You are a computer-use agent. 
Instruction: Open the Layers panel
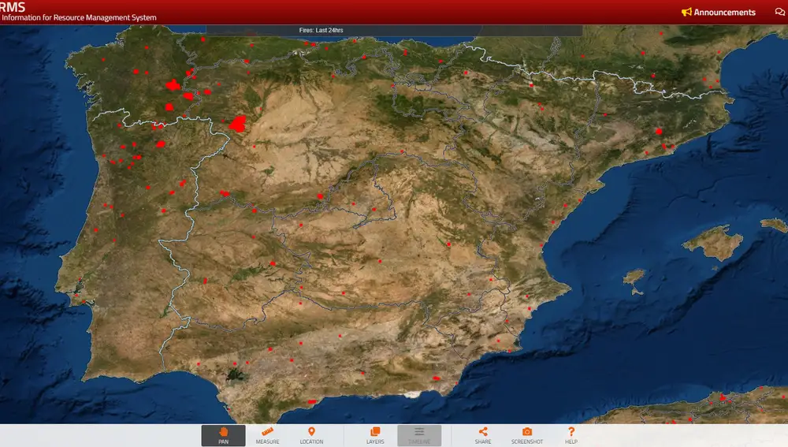point(375,435)
